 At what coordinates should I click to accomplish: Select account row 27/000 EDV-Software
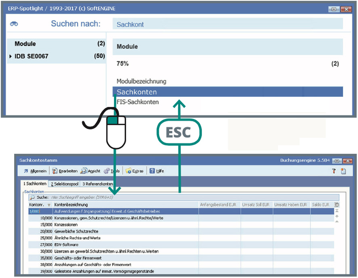point(66,245)
